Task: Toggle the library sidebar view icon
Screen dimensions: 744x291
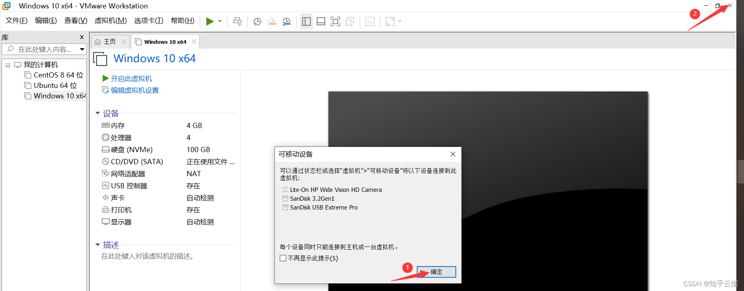Action: [x=306, y=21]
